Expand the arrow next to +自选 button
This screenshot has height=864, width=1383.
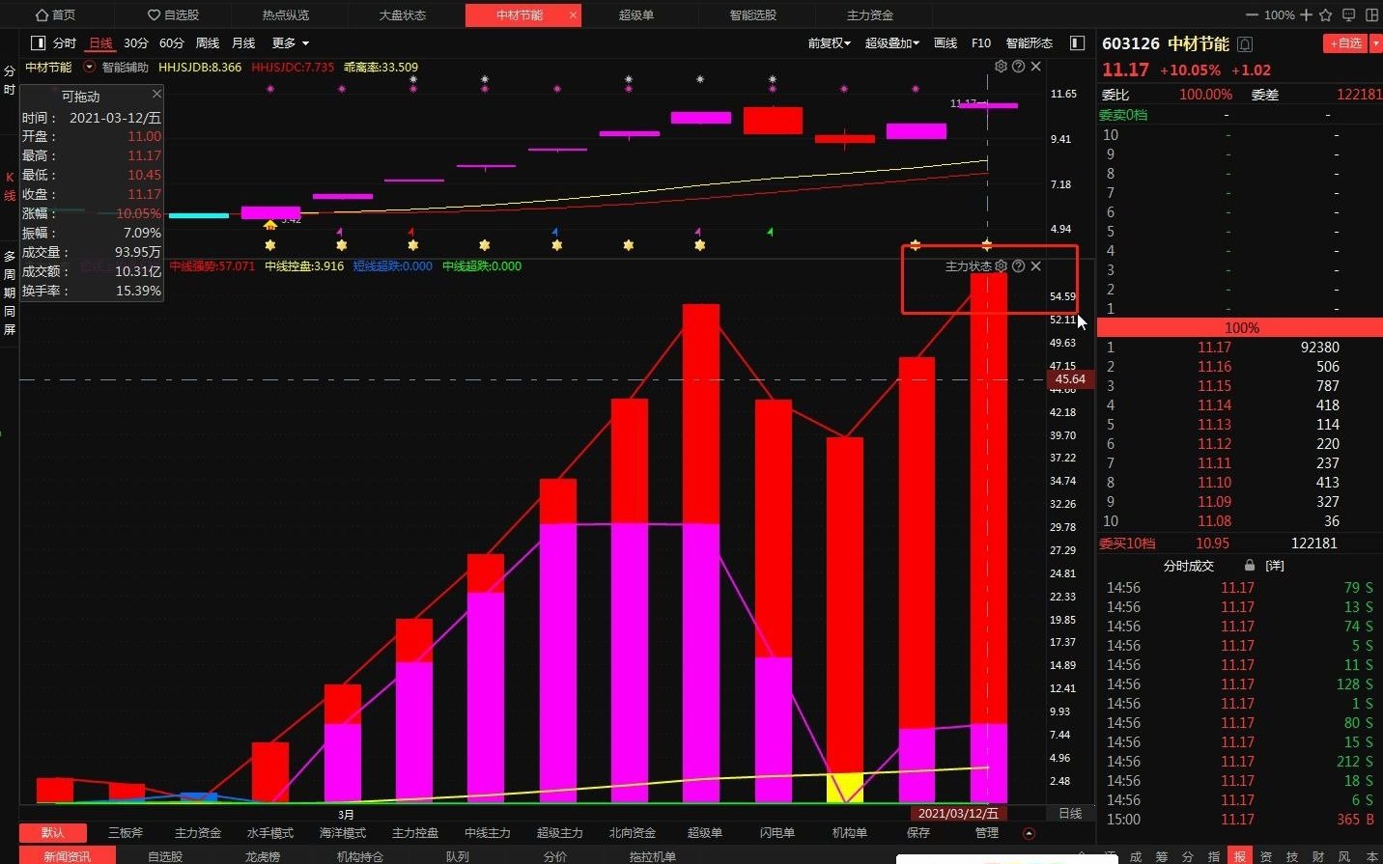pos(1377,43)
